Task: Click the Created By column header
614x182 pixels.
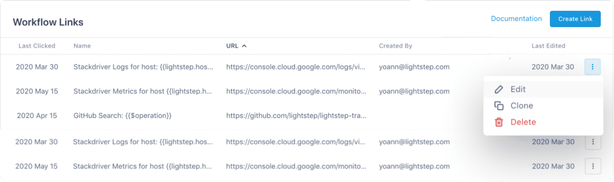Action: (x=395, y=46)
